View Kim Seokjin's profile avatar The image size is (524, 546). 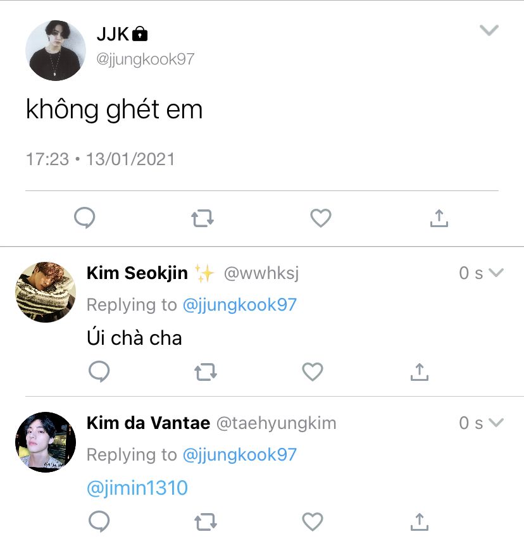coord(46,292)
